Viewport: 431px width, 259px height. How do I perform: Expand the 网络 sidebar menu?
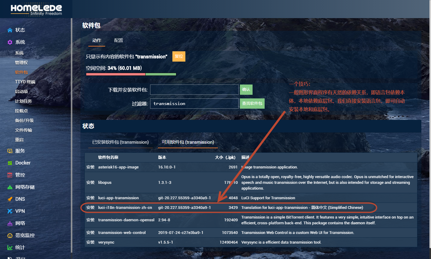click(20, 223)
